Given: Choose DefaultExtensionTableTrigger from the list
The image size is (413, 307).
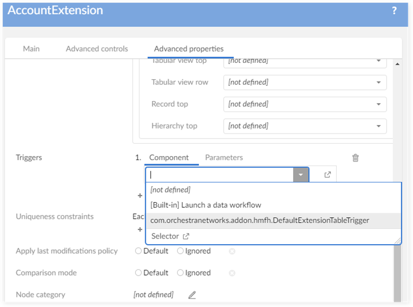Looking at the screenshot, I should tap(259, 221).
